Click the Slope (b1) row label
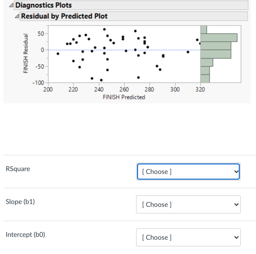 [x=20, y=202]
